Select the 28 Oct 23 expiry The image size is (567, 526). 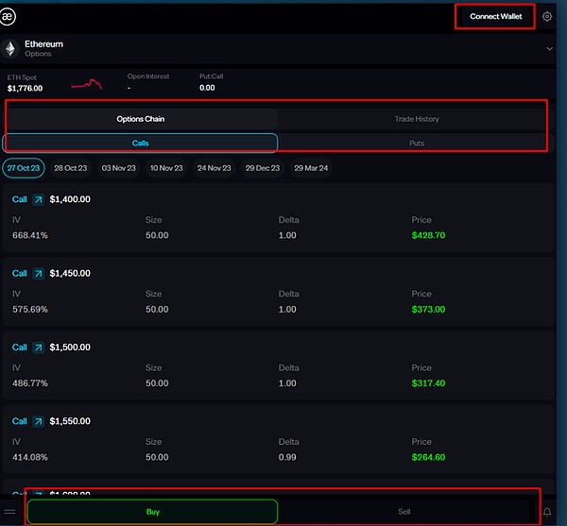pyautogui.click(x=72, y=168)
